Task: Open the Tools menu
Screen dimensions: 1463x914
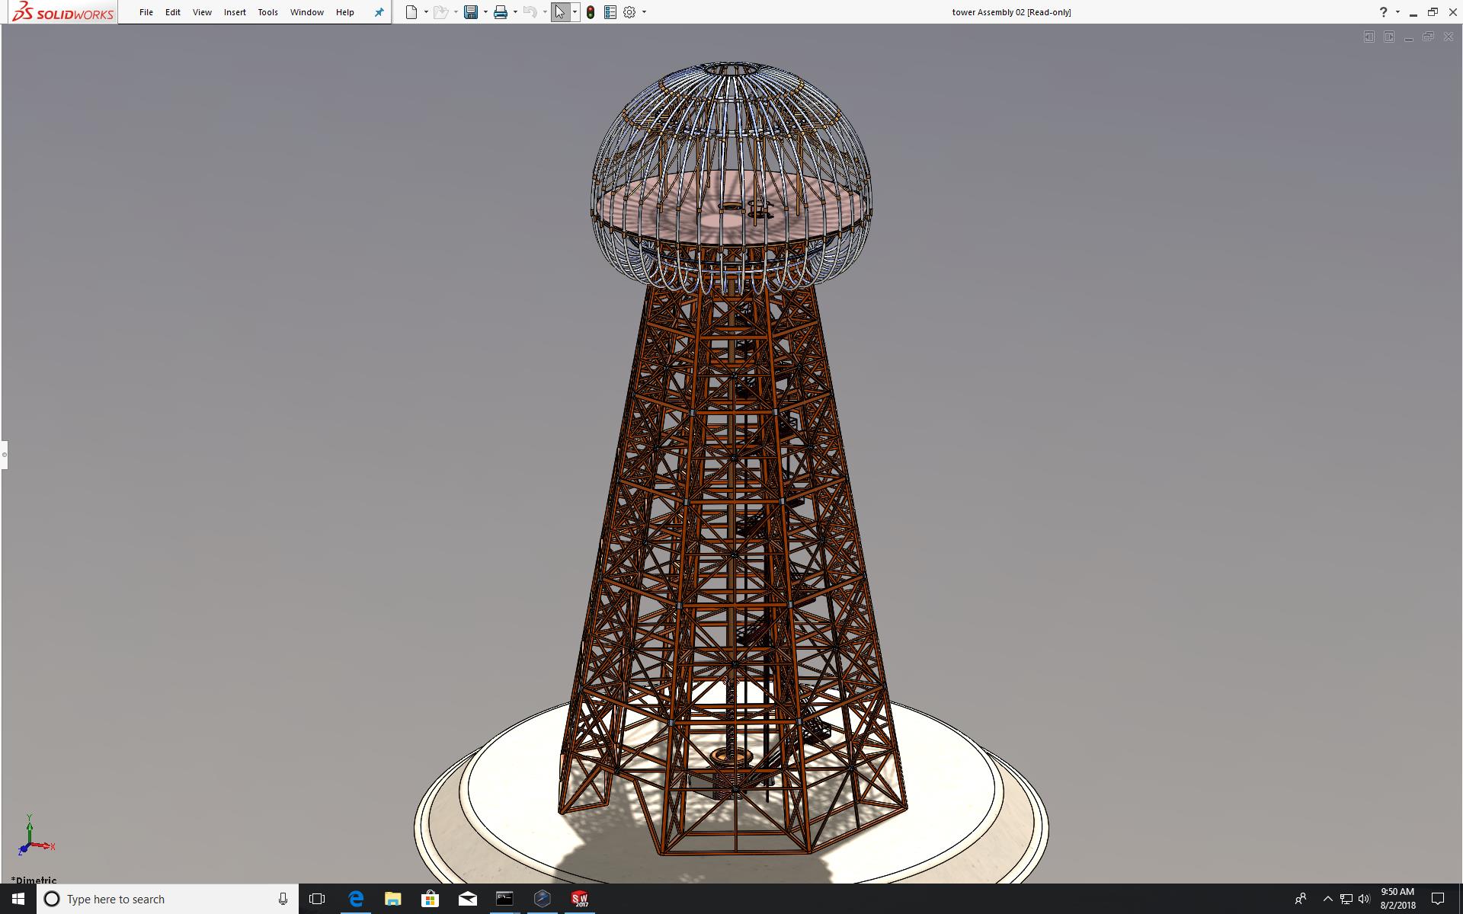Action: tap(267, 12)
